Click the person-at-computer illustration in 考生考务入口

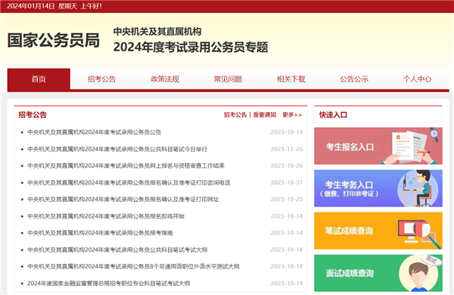[x=417, y=188]
